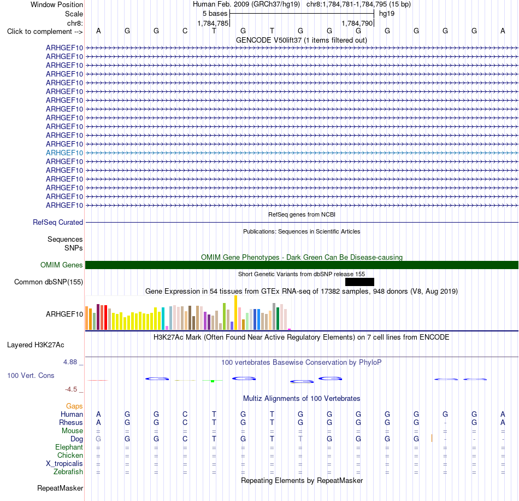Click the Layered H3K27Ac track label
Image resolution: width=519 pixels, height=501 pixels.
point(36,345)
